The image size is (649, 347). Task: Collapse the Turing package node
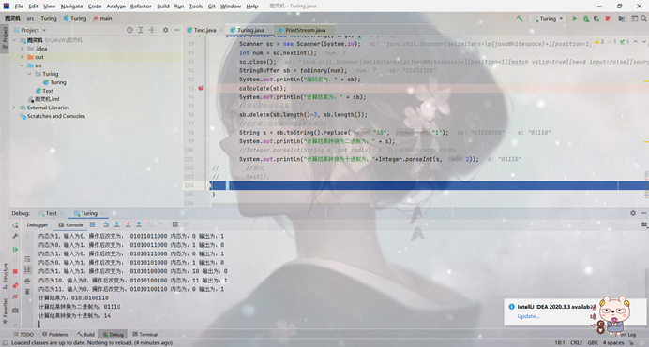[x=29, y=74]
